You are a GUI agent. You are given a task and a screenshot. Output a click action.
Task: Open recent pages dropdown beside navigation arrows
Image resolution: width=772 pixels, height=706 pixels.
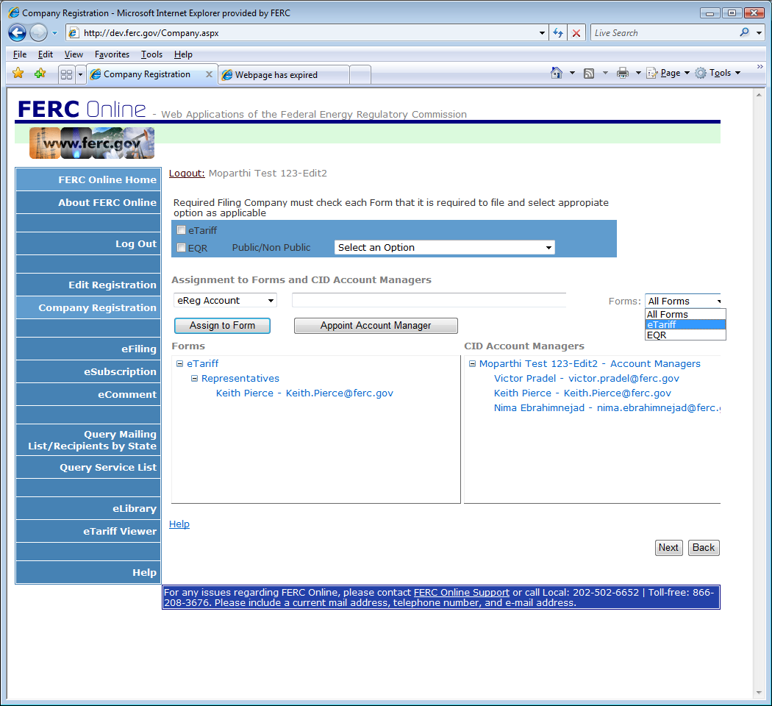pos(54,33)
